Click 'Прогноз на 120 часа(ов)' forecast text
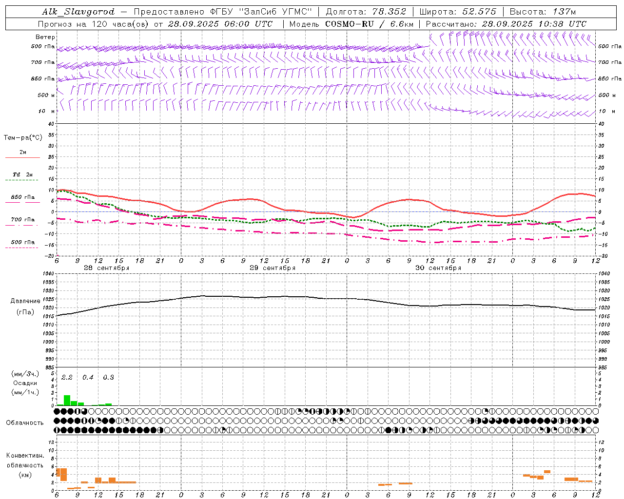Screen dimensions: 624x499 [x=94, y=24]
